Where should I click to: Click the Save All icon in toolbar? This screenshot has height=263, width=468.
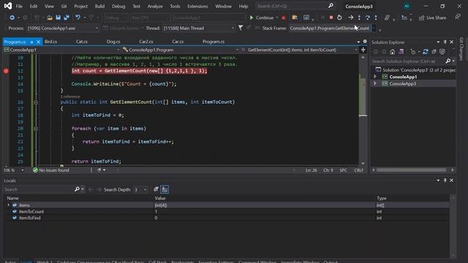point(67,18)
